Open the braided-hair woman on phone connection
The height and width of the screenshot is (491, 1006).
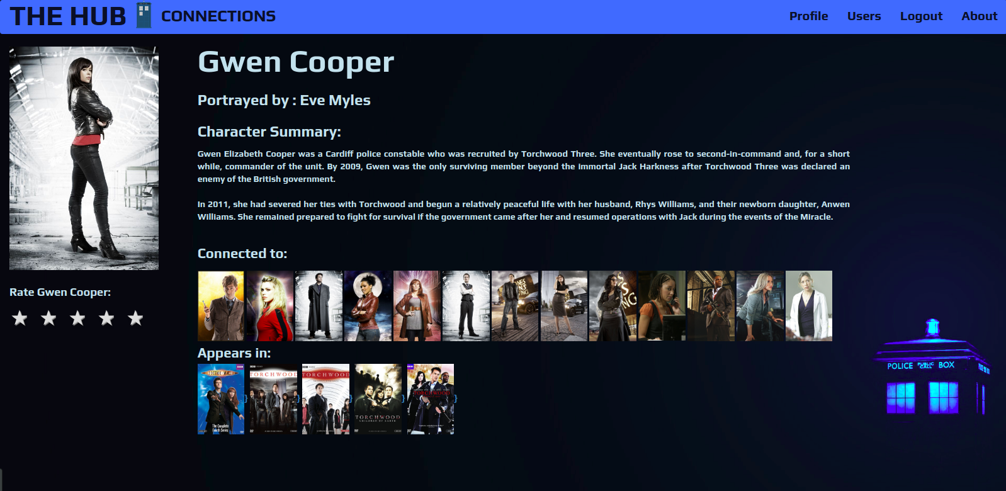coord(662,306)
